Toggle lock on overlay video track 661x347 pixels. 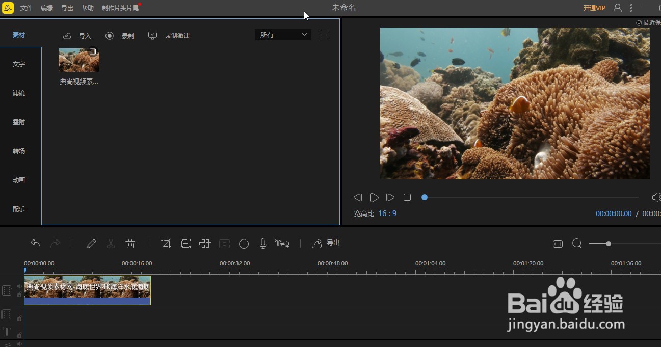tap(19, 318)
